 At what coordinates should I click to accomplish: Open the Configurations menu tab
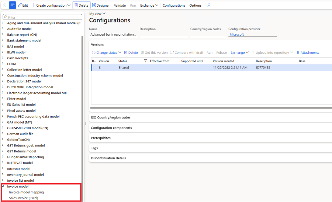point(174,6)
